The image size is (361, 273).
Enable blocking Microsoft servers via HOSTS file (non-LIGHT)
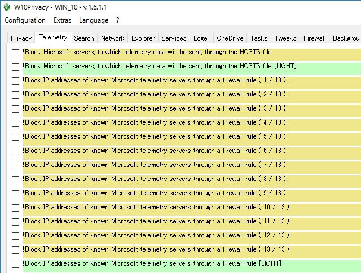click(x=15, y=52)
